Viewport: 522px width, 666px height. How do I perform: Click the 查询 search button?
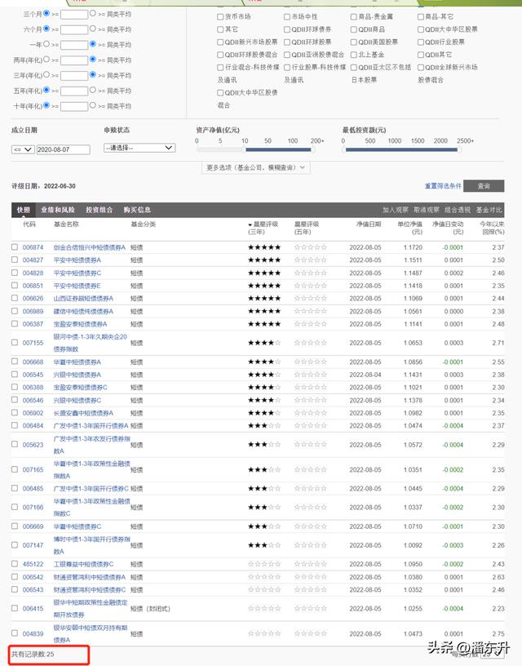pyautogui.click(x=484, y=186)
